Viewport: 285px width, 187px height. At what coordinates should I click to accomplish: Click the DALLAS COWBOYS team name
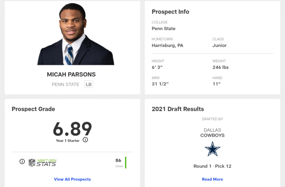(x=212, y=133)
